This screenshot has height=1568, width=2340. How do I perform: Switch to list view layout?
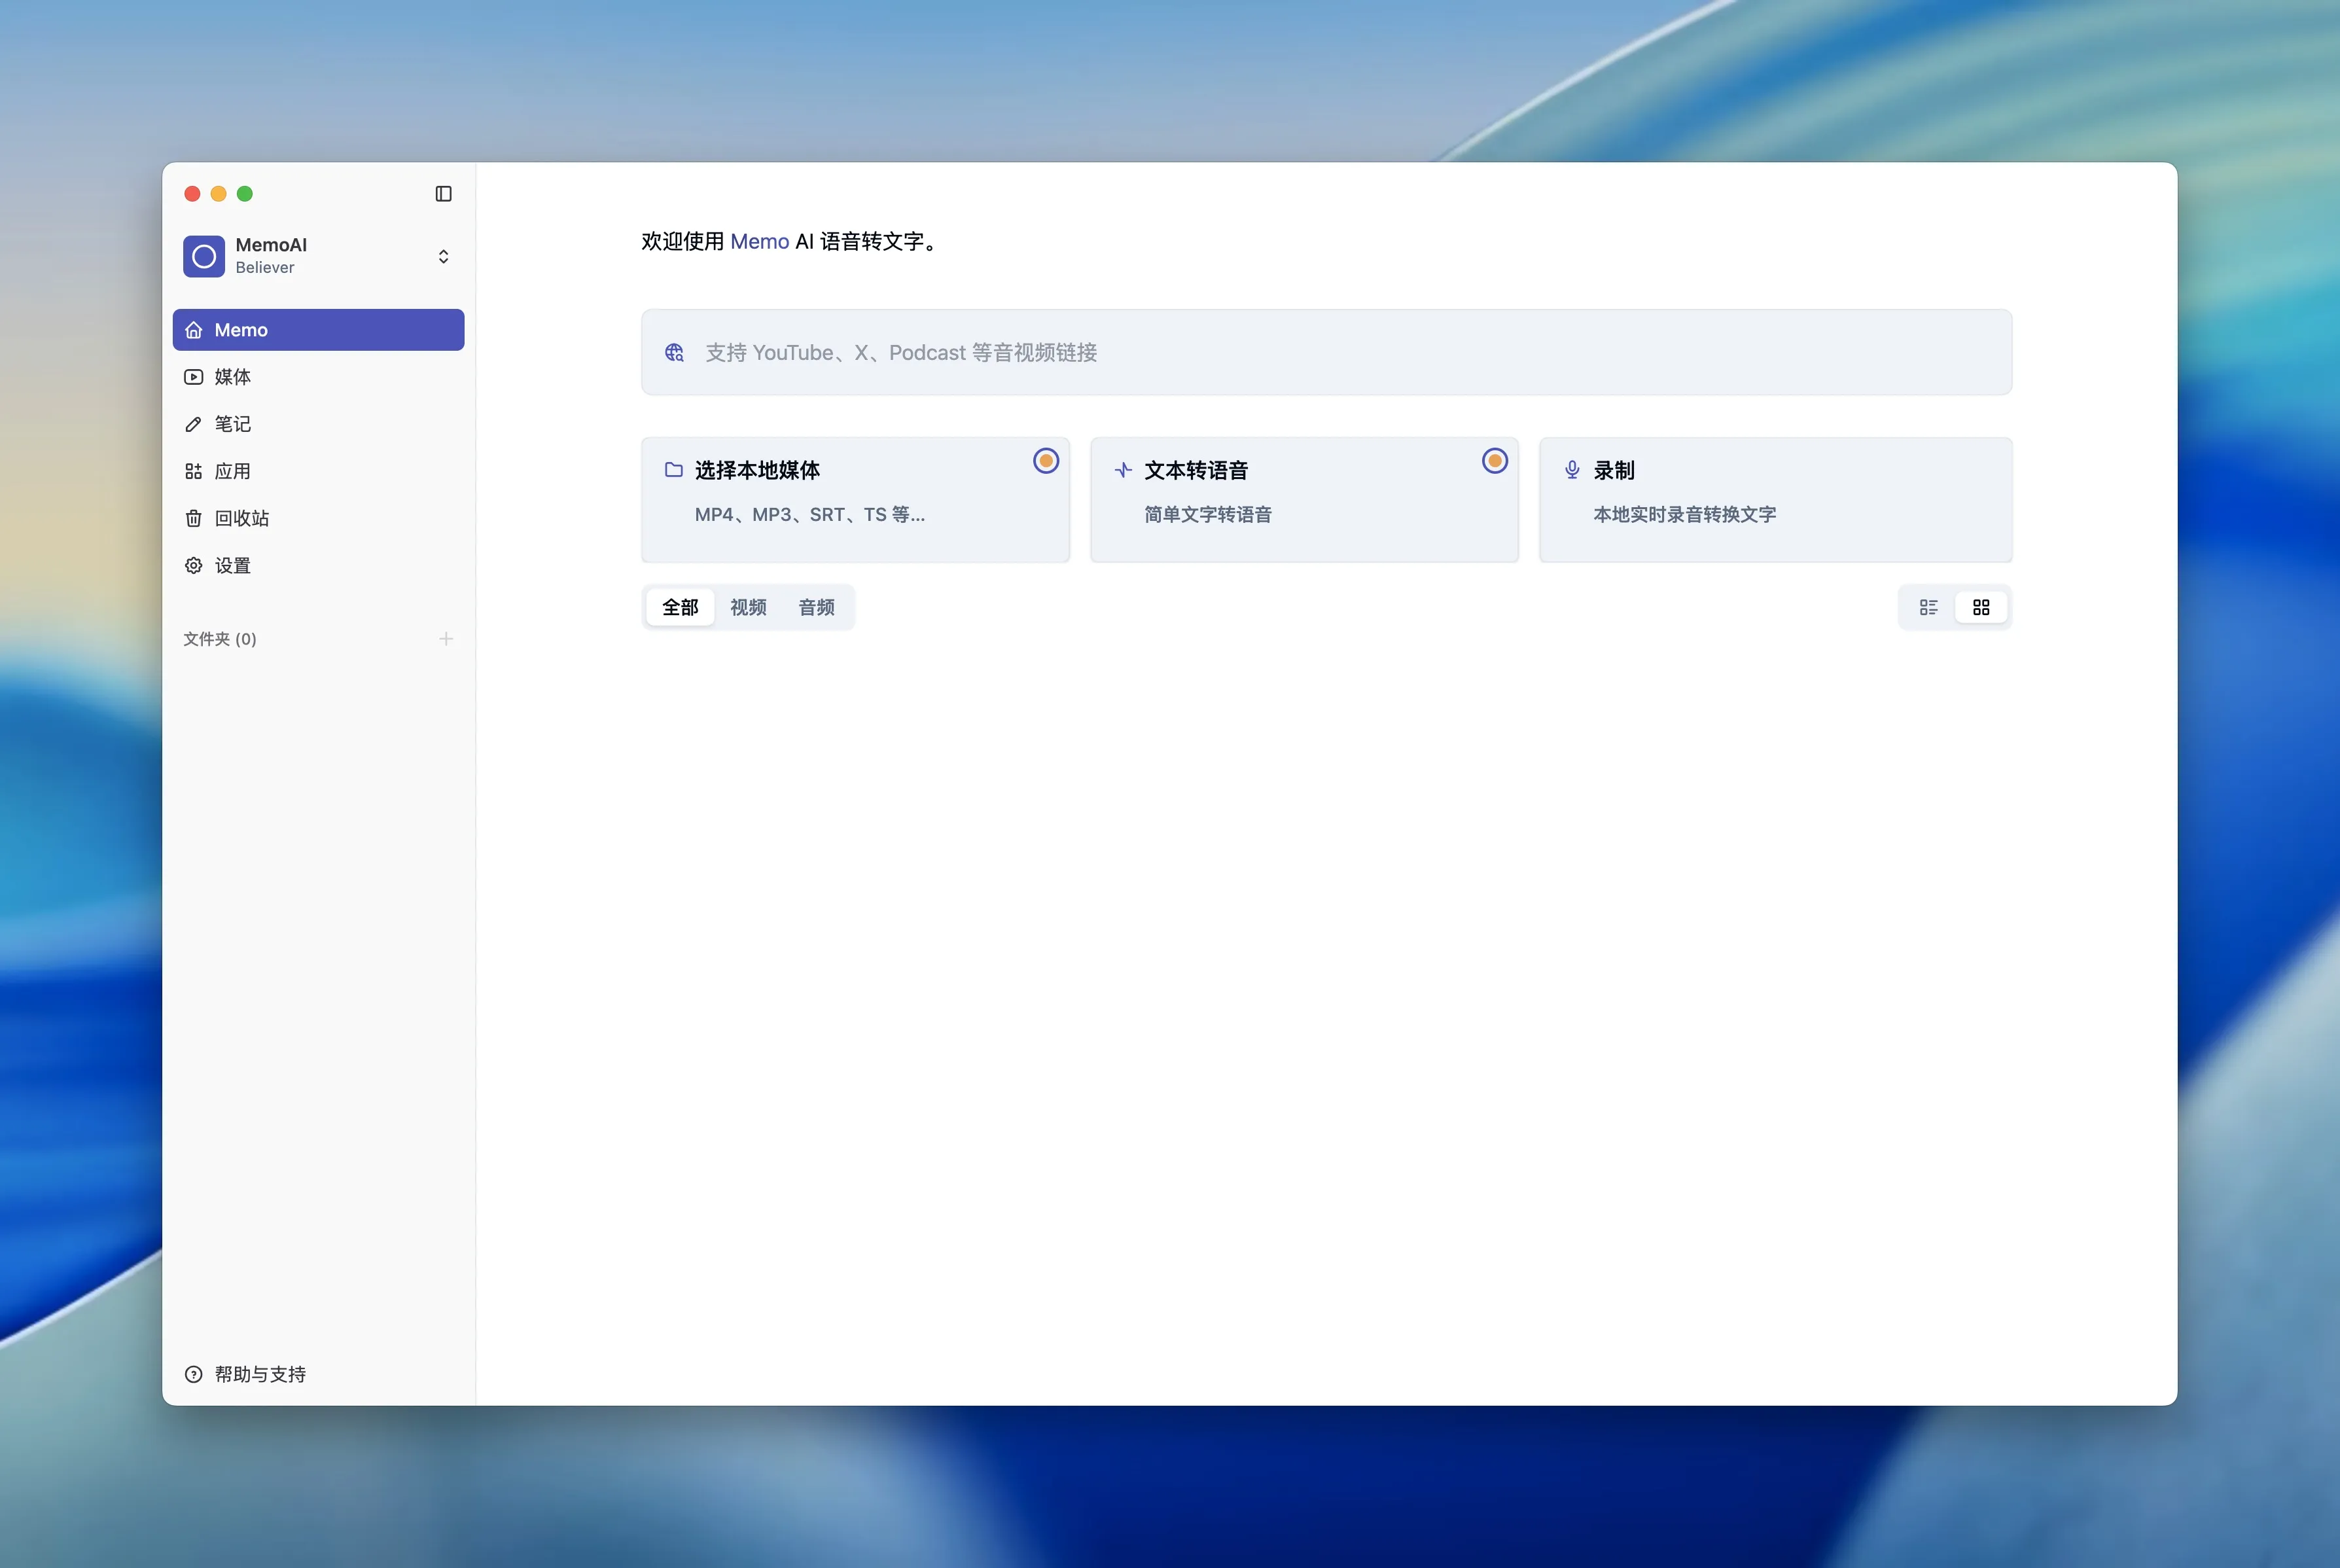click(x=1929, y=607)
